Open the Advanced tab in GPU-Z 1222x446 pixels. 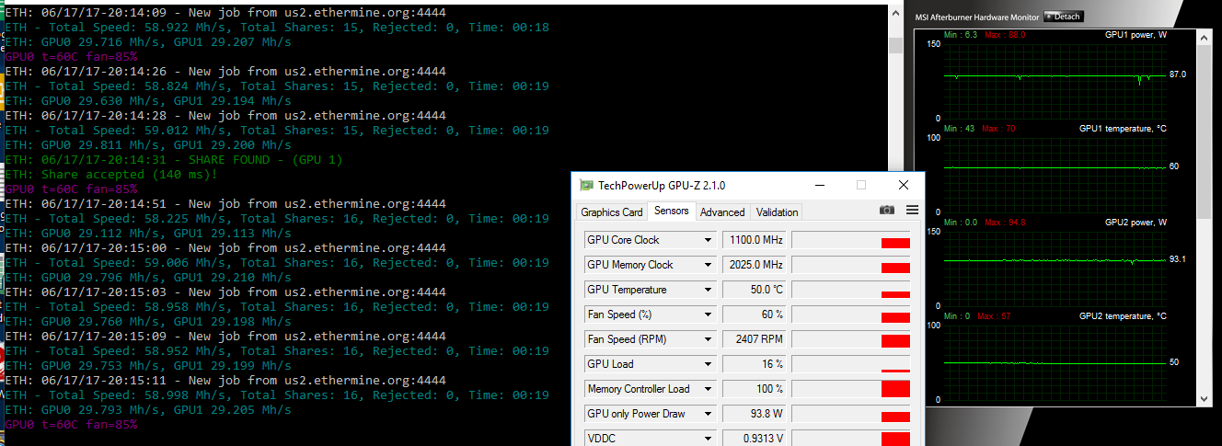[x=722, y=212]
